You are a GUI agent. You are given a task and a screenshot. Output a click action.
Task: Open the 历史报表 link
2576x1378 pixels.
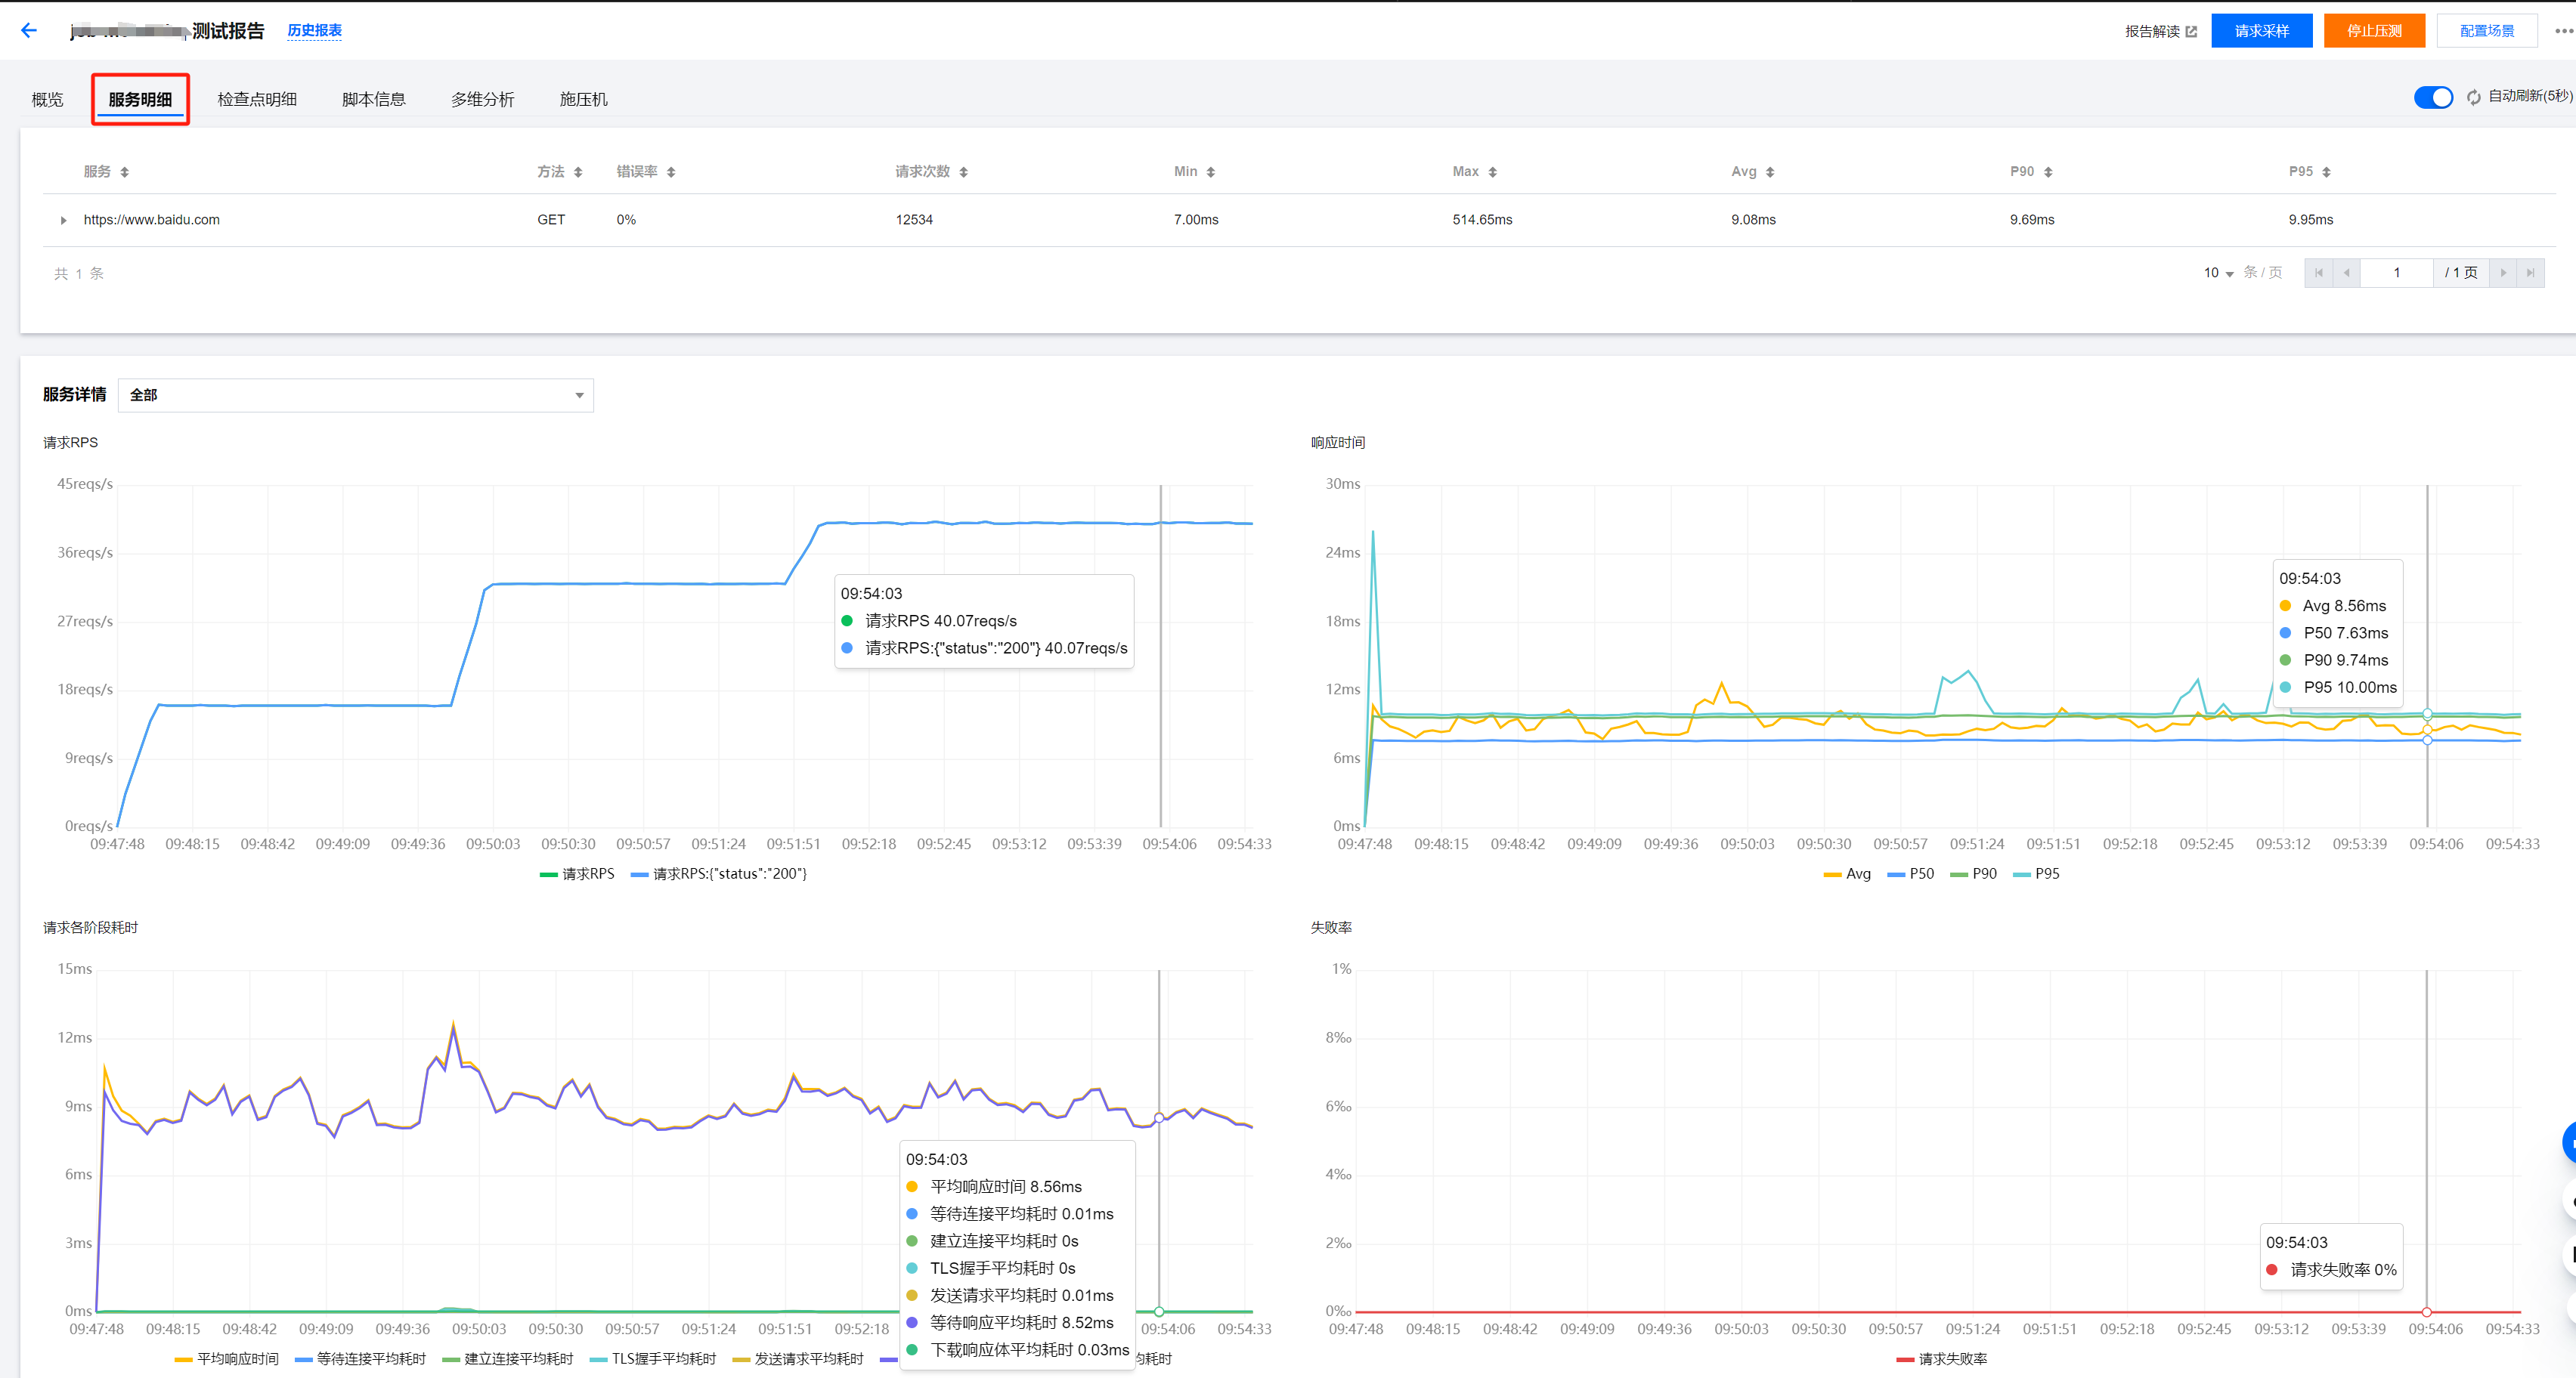tap(314, 31)
